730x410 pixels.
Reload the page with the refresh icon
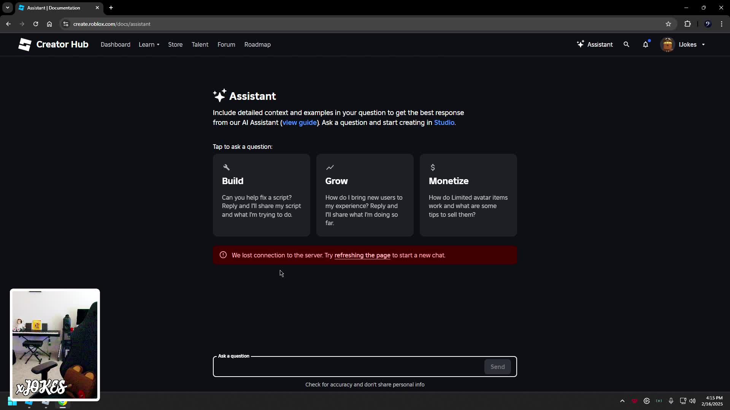pyautogui.click(x=36, y=24)
